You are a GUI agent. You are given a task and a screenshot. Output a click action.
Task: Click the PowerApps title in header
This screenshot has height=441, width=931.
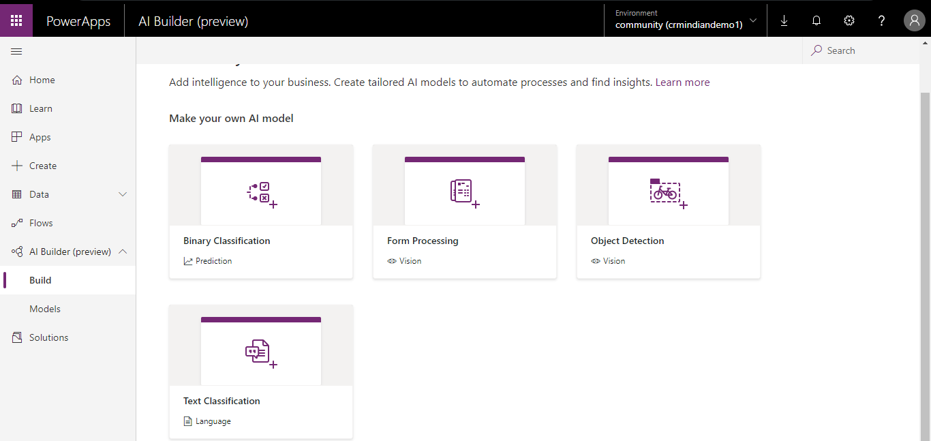[78, 21]
